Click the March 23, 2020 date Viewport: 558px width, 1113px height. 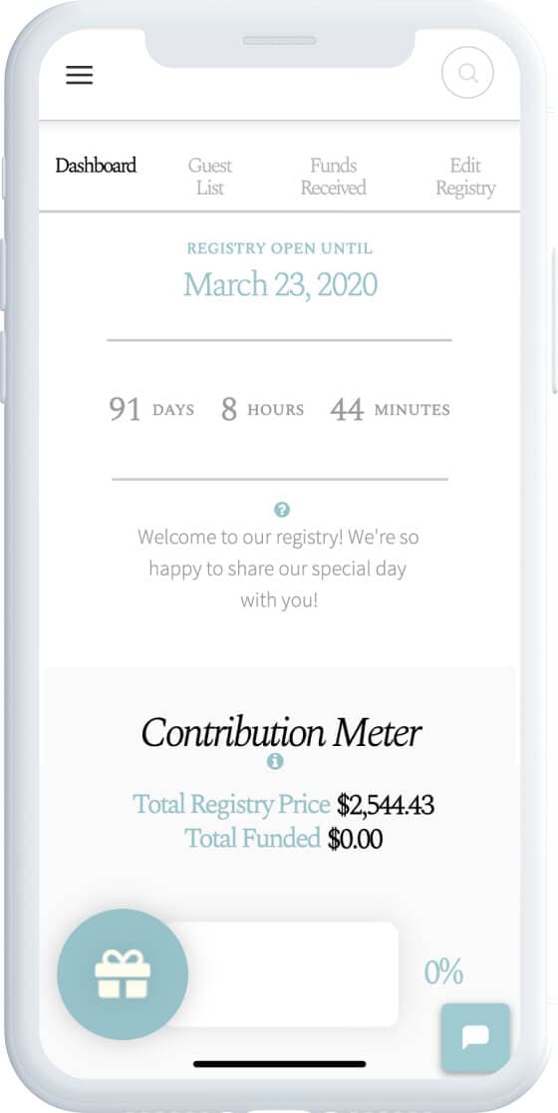click(281, 284)
